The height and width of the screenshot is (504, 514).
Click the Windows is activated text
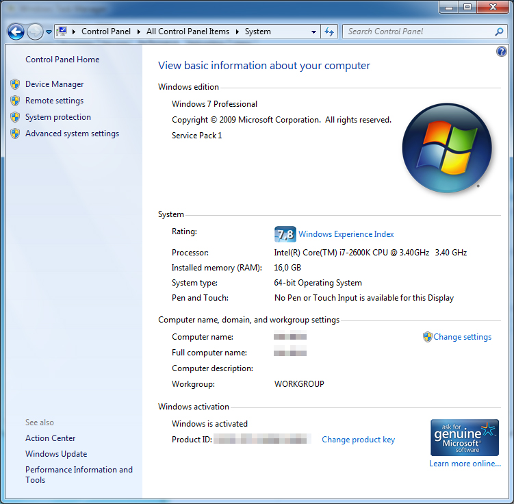point(209,424)
